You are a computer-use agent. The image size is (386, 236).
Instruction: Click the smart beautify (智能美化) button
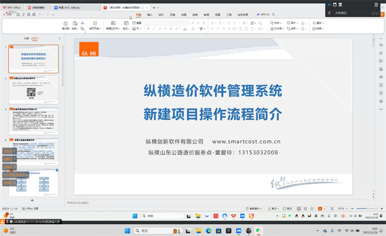(x=254, y=209)
